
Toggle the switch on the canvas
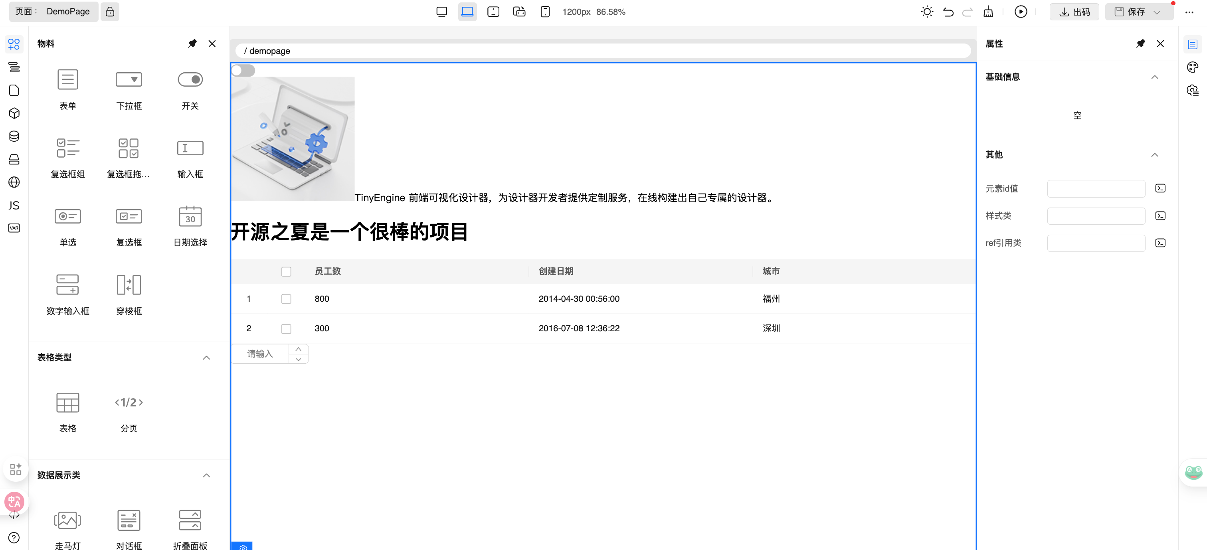click(243, 71)
